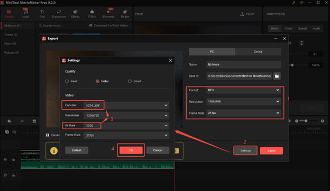Switch to the Color tab in Video Property

point(288,28)
